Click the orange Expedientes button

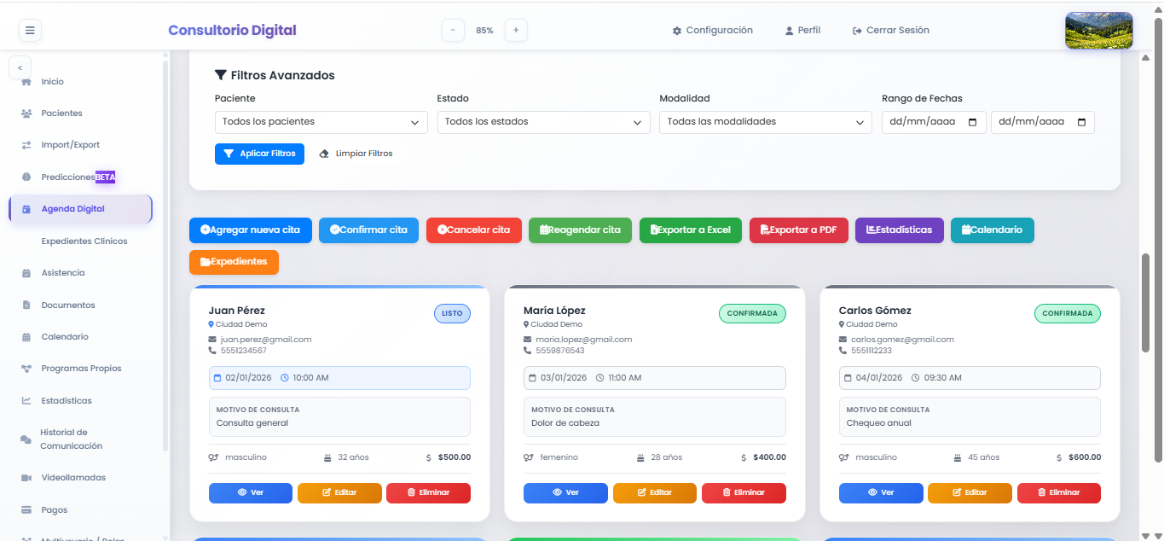234,262
